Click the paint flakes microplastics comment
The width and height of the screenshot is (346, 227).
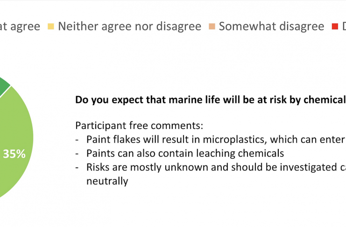(x=216, y=140)
